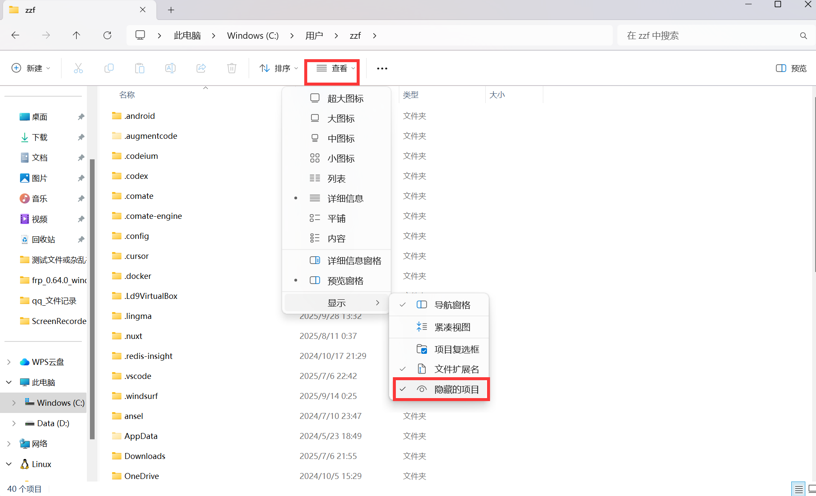Viewport: 816px width, 496px height.
Task: Sort by 名称 column header
Action: [x=127, y=95]
